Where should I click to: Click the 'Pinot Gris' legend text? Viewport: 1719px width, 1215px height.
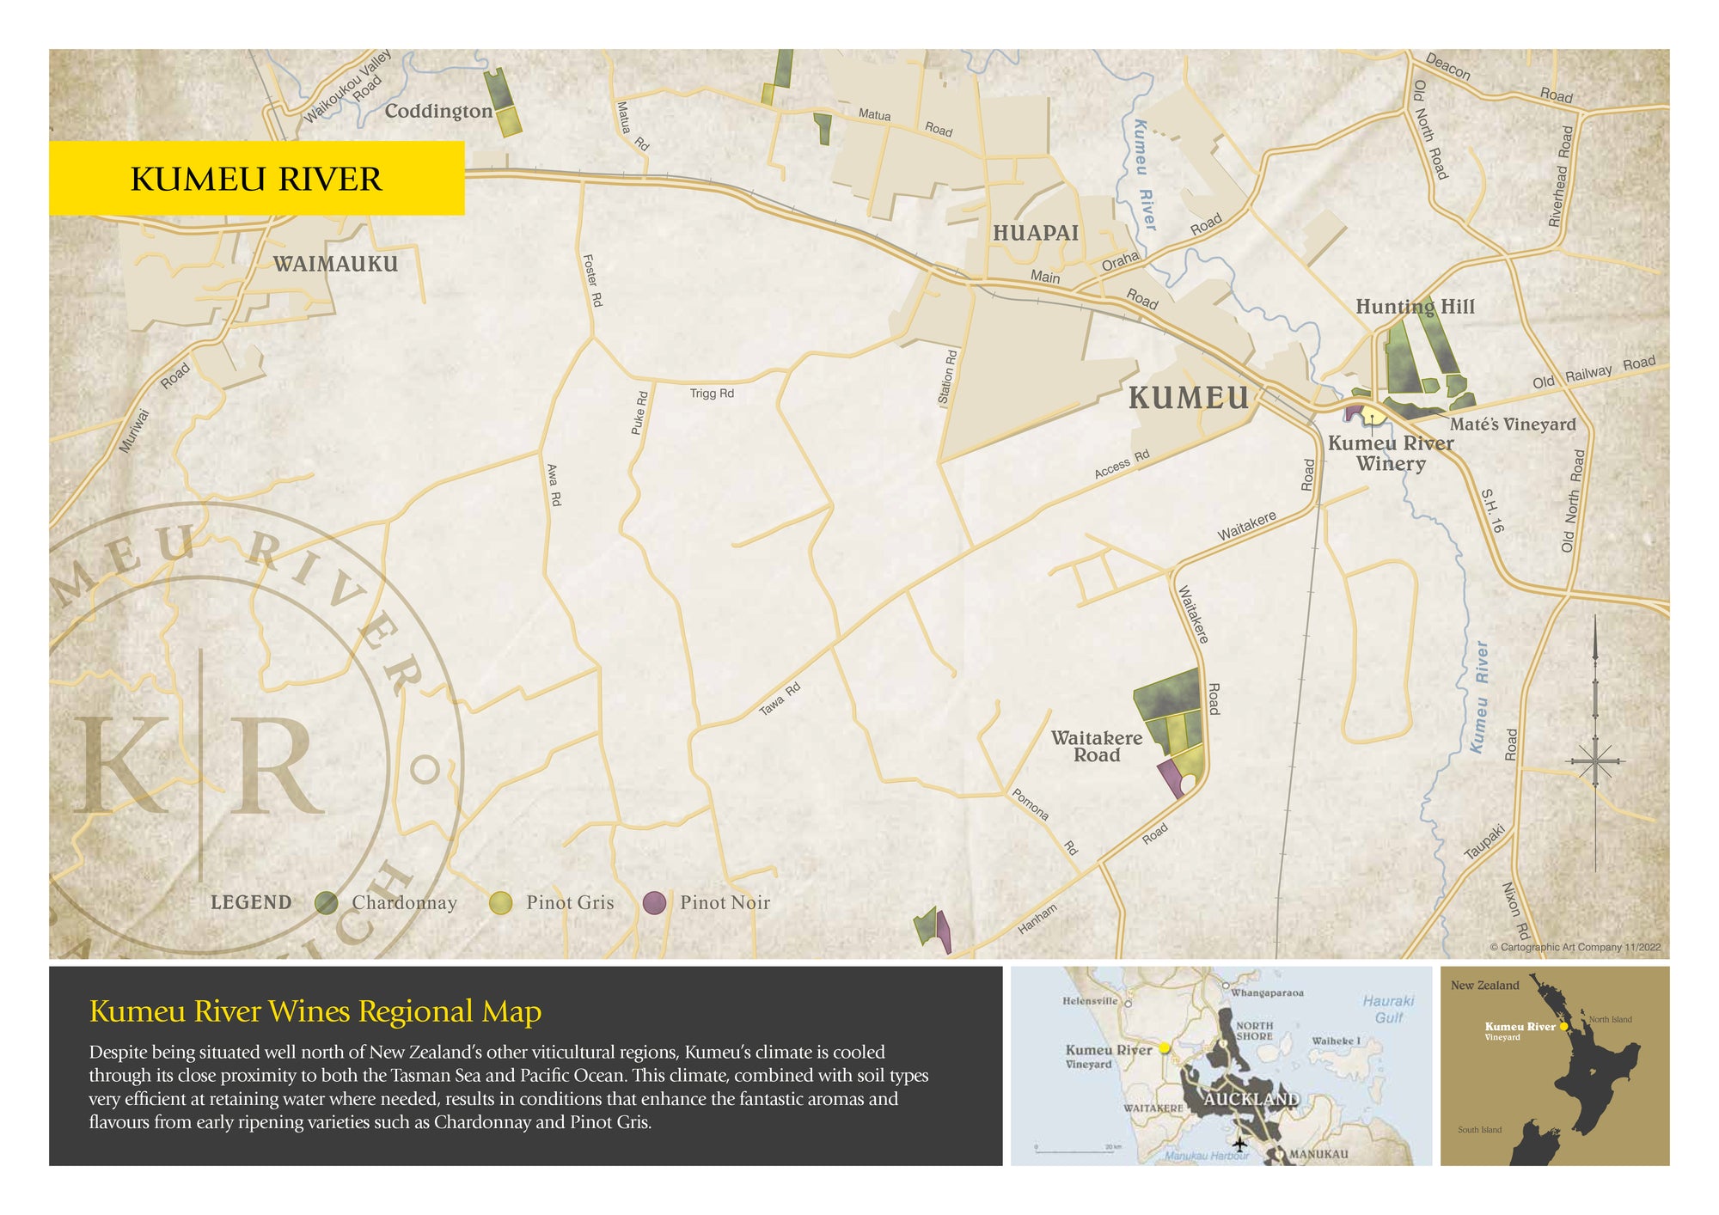(x=570, y=902)
